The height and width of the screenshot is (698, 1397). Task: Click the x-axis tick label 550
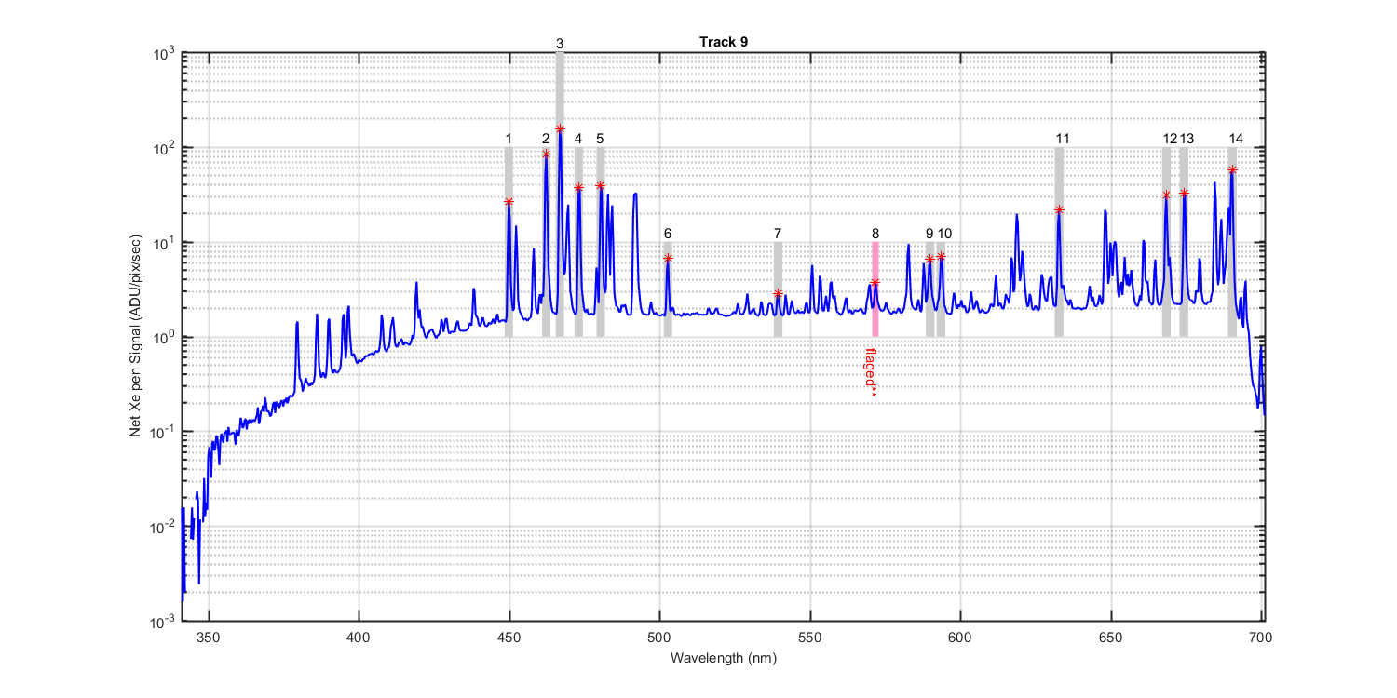coord(810,640)
